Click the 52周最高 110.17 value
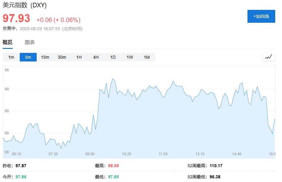Image resolution: width=282 pixels, height=182 pixels. pyautogui.click(x=216, y=166)
